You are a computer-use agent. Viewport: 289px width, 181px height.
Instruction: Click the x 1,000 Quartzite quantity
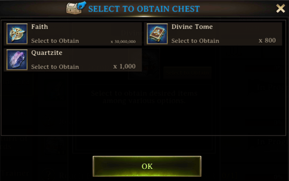tap(124, 67)
